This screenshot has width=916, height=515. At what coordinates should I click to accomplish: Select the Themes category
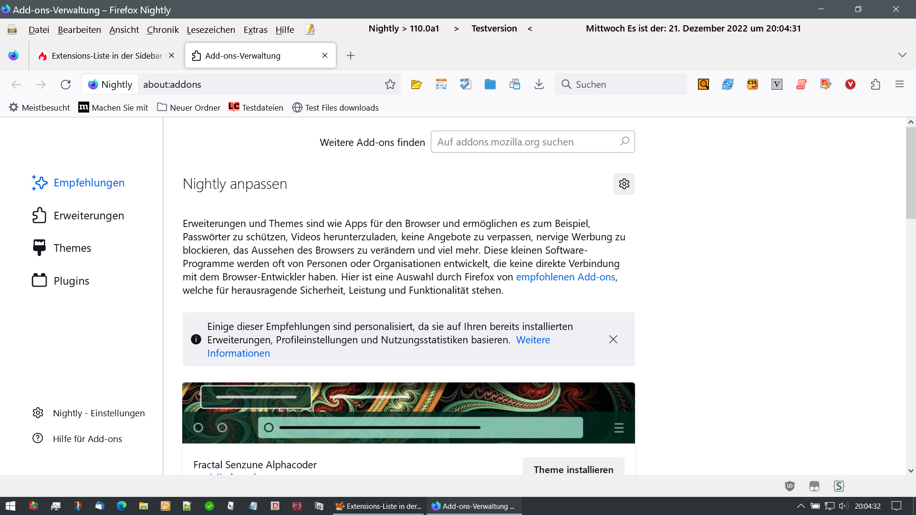click(72, 248)
